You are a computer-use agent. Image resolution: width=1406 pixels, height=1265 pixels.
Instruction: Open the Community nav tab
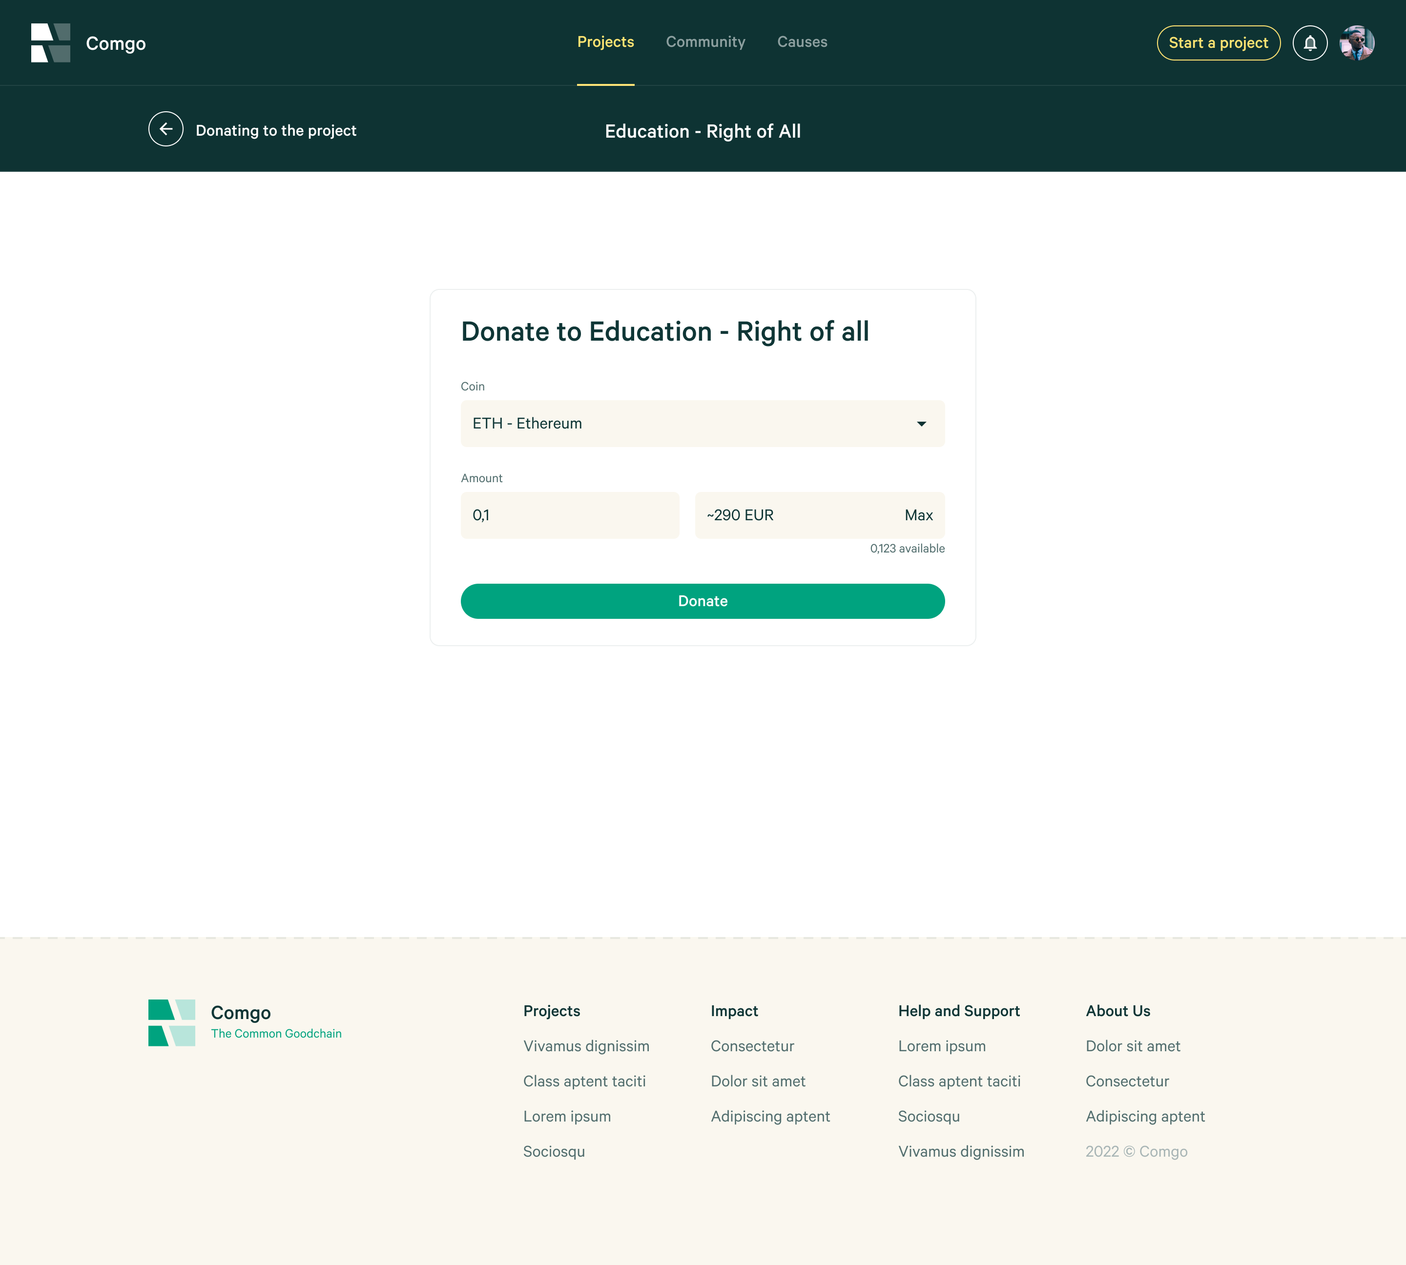pos(705,42)
